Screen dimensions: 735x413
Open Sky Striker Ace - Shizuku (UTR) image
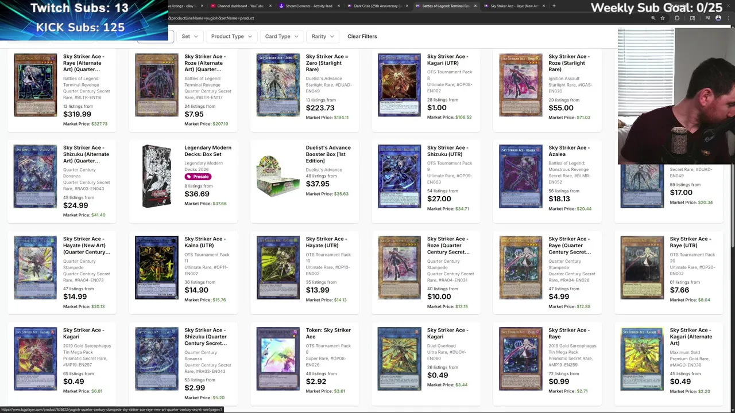pos(399,177)
